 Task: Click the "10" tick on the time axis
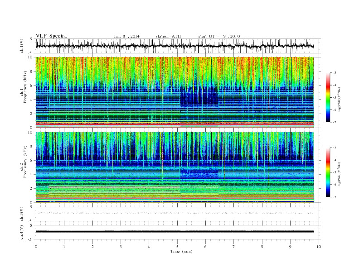tap(319, 247)
